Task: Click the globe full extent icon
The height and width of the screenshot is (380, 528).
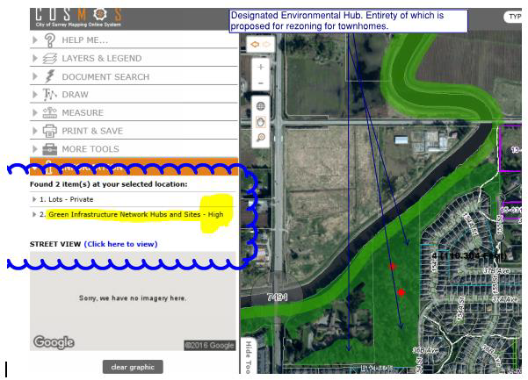Action: [261, 106]
